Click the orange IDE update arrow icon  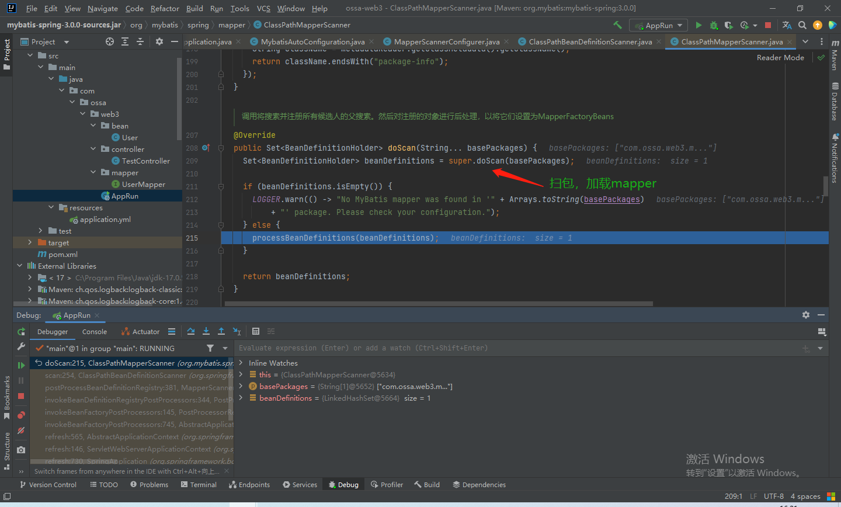pos(818,25)
